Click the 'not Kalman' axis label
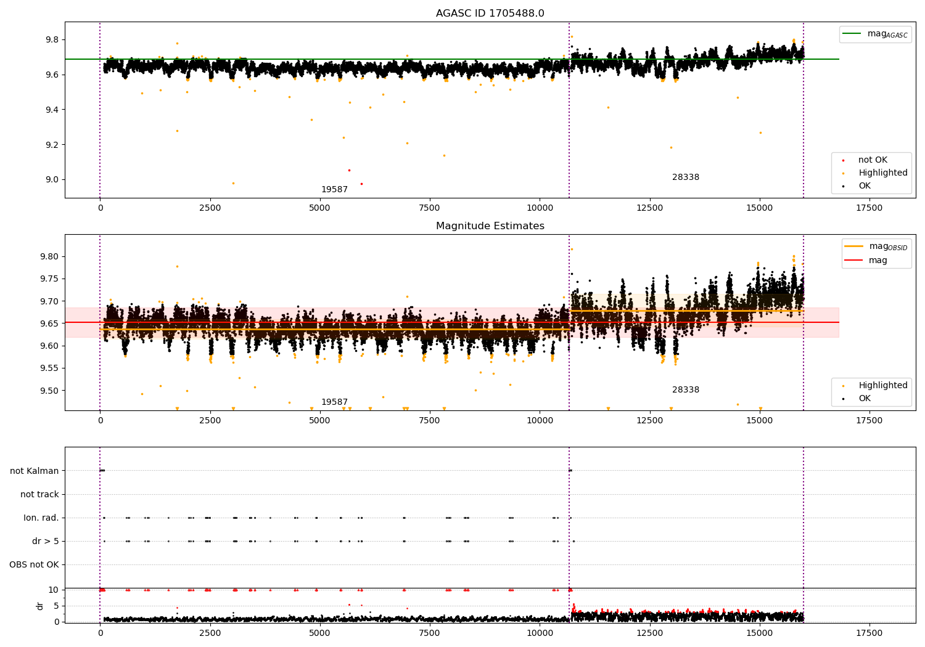Screen dimensions: 925x647 (x=35, y=471)
